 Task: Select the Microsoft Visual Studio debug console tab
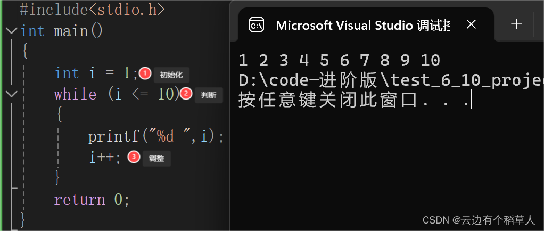coord(366,24)
